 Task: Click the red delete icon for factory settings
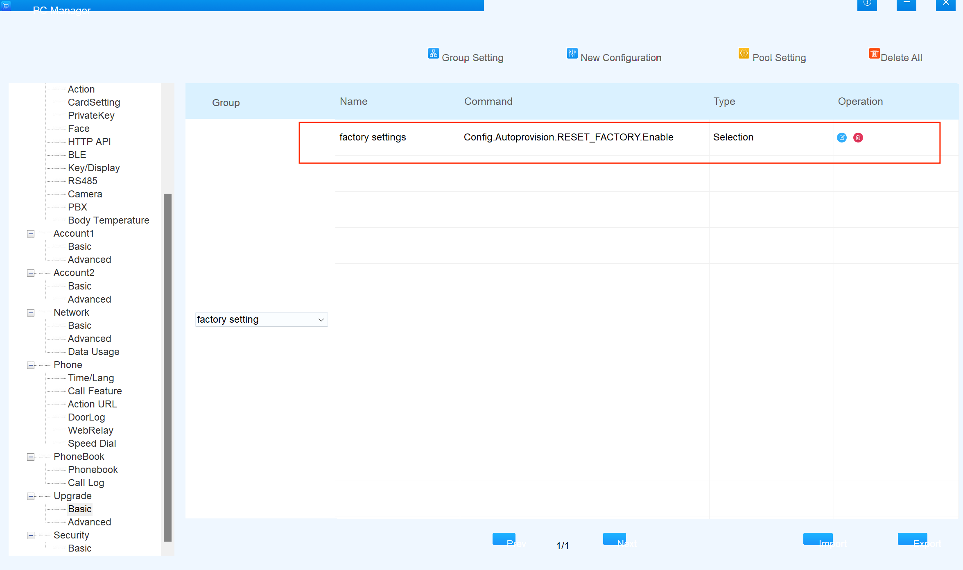(858, 138)
